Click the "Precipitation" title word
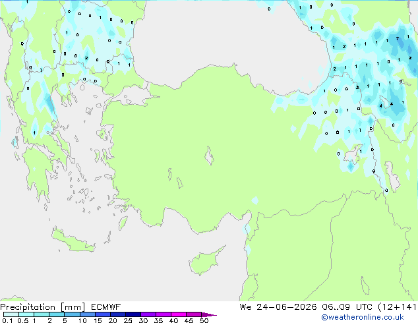Image resolution: width=418 pixels, height=323 pixels. [28, 307]
